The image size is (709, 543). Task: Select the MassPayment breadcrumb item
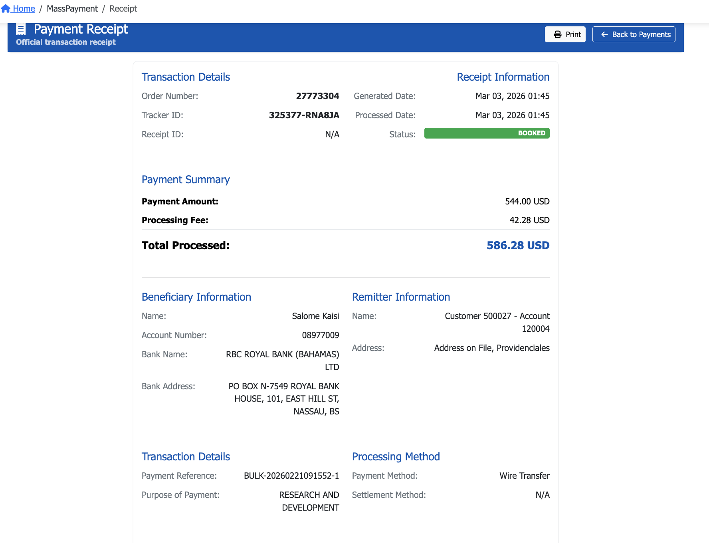[x=72, y=8]
